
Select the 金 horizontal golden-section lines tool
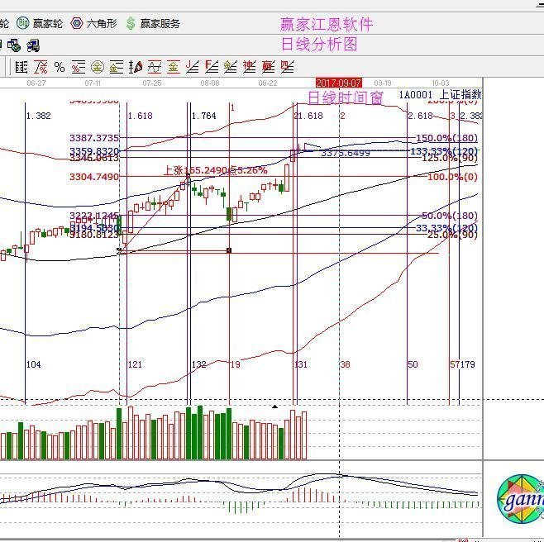[117, 67]
